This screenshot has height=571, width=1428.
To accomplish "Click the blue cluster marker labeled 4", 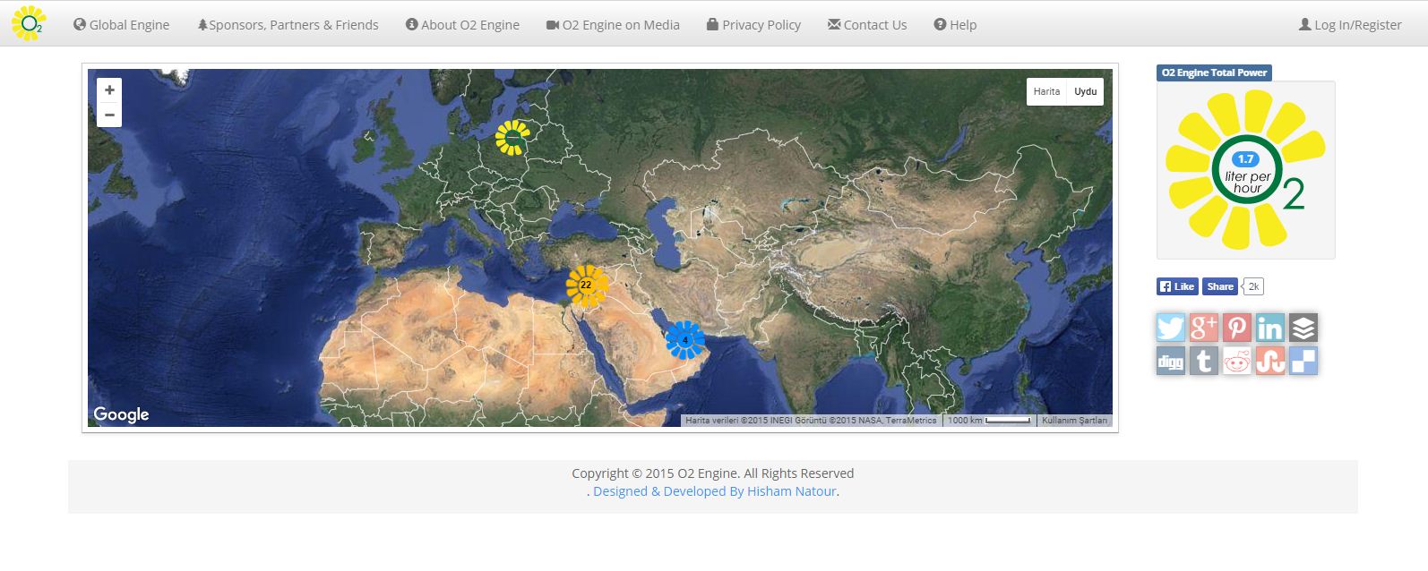I will pyautogui.click(x=685, y=340).
